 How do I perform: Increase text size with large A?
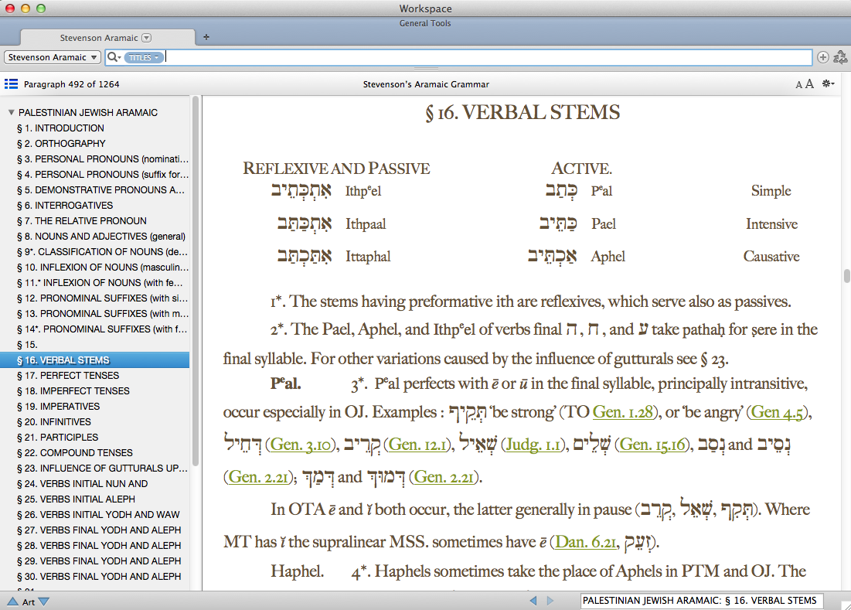point(809,83)
